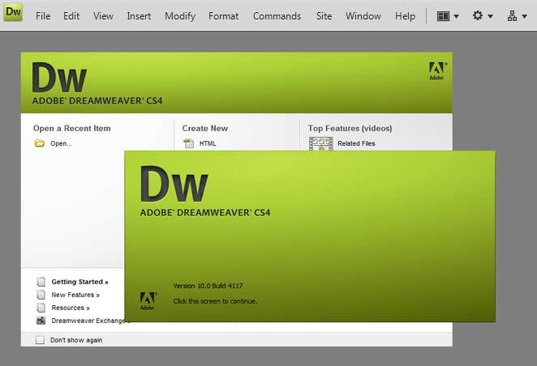Click the Version 10.0 Build 4117 text
The width and height of the screenshot is (537, 366).
[208, 286]
